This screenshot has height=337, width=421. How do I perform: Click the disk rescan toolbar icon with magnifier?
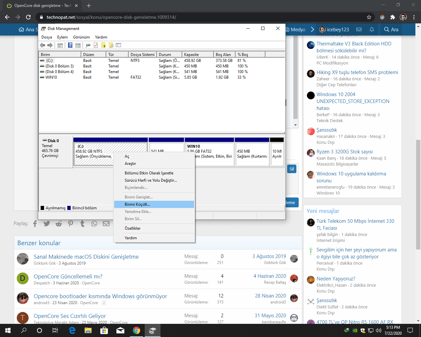click(88, 45)
